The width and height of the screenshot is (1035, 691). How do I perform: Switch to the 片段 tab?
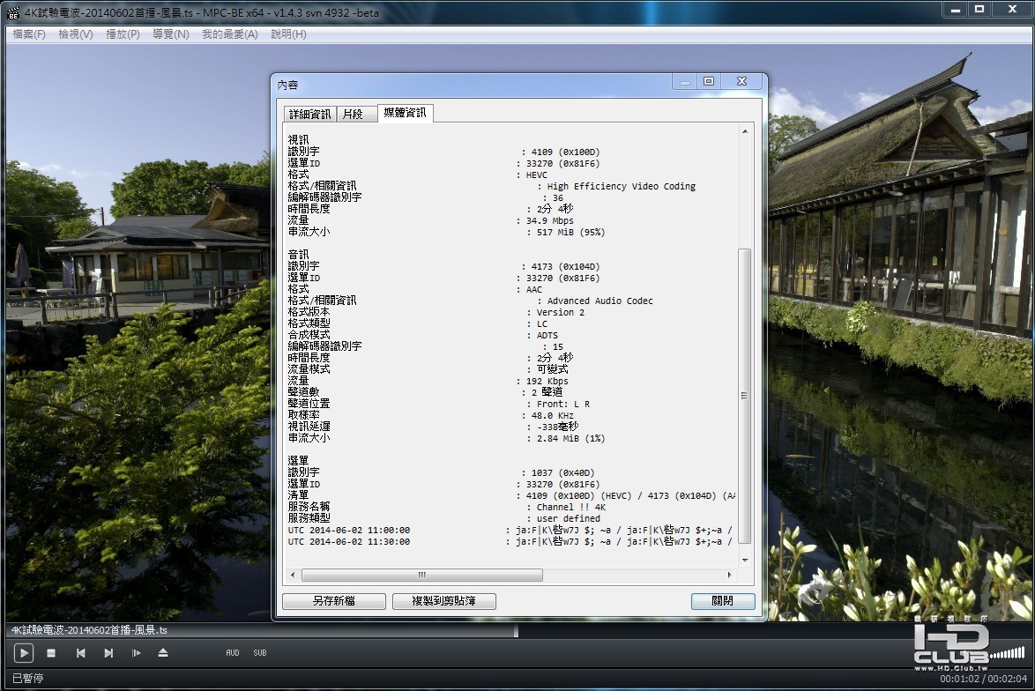353,114
